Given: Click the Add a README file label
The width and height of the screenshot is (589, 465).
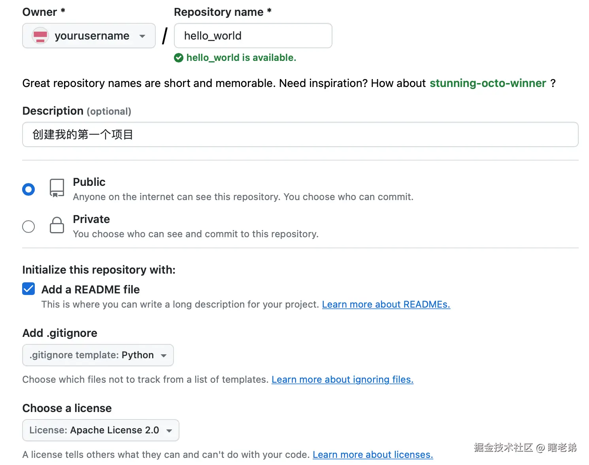Looking at the screenshot, I should pyautogui.click(x=91, y=289).
